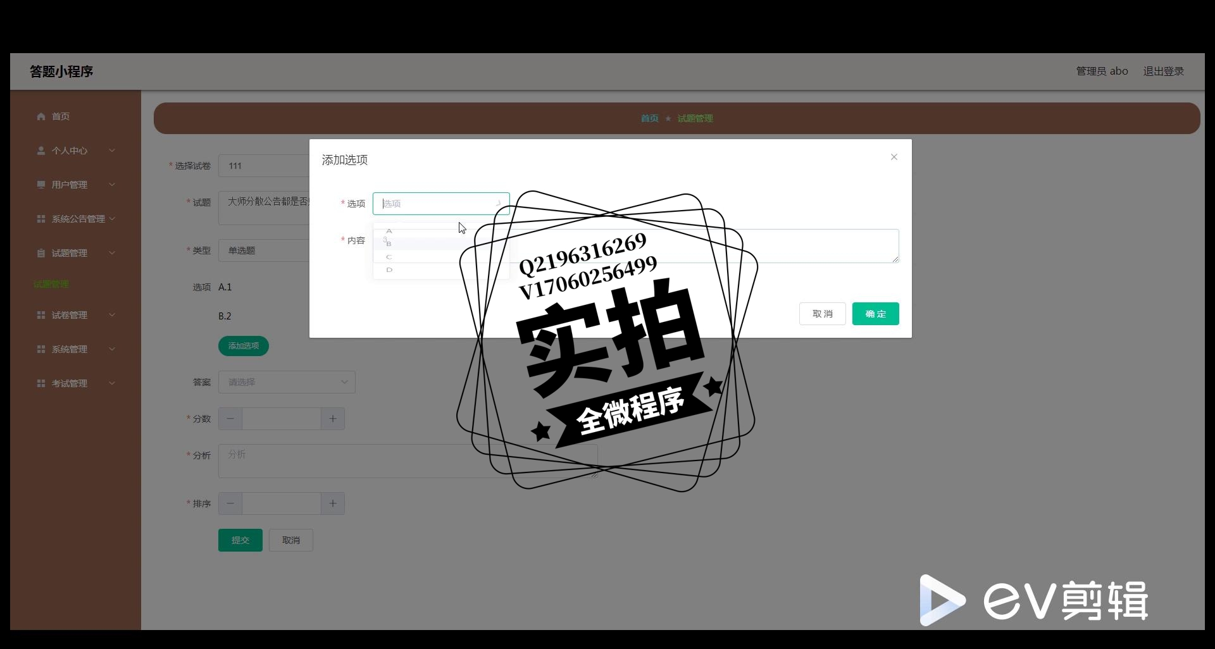The image size is (1215, 649).
Task: Click the 系统公告管理 grid icon
Action: coord(41,219)
